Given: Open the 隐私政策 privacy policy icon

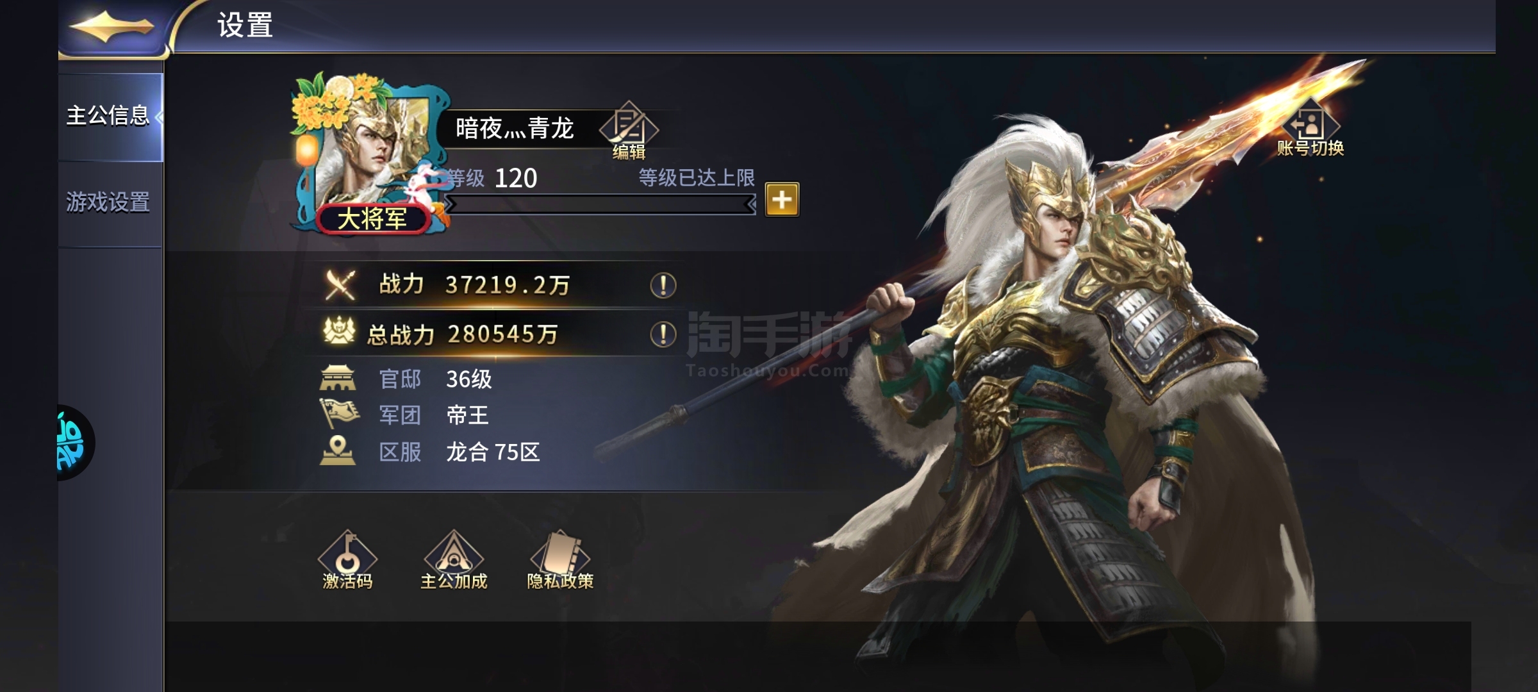Looking at the screenshot, I should pos(560,560).
